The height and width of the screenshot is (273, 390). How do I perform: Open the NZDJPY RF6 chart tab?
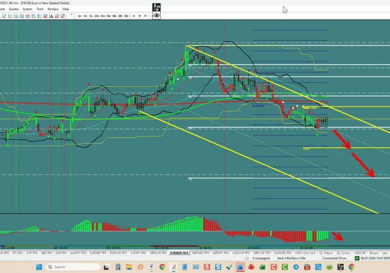(220, 253)
